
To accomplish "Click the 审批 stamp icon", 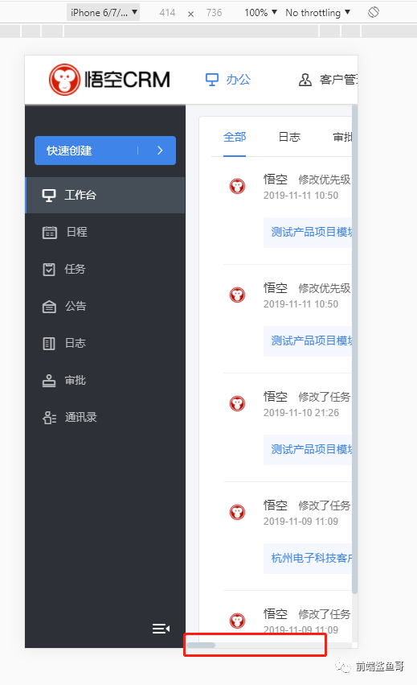I will click(x=49, y=381).
